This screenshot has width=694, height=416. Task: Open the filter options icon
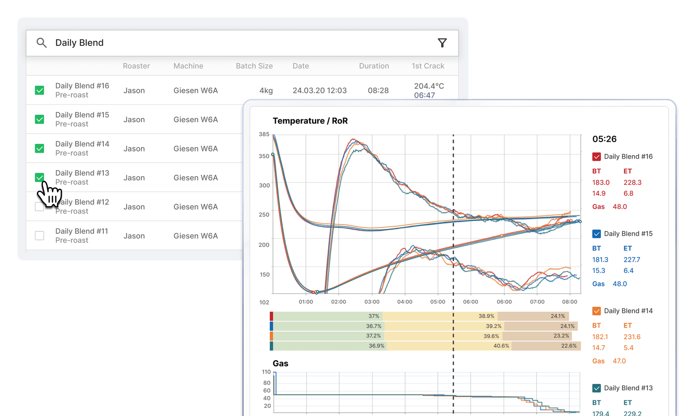(442, 42)
